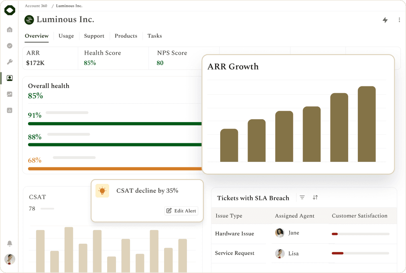
Task: Switch to the Usage tab
Action: coord(66,36)
